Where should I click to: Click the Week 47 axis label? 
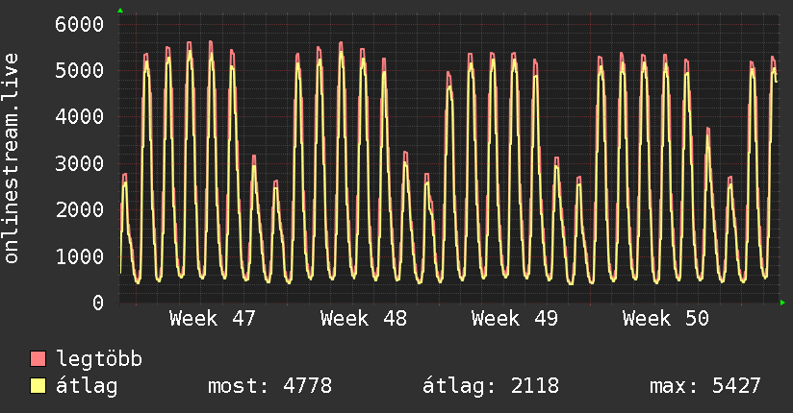pyautogui.click(x=213, y=319)
